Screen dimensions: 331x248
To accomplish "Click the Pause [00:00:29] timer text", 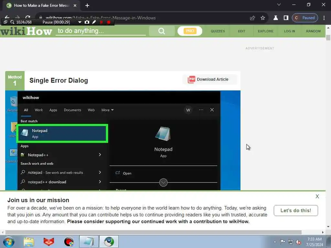I will [x=56, y=22].
